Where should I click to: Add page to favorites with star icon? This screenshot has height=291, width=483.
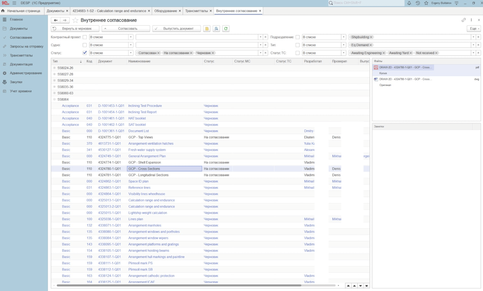pos(75,20)
